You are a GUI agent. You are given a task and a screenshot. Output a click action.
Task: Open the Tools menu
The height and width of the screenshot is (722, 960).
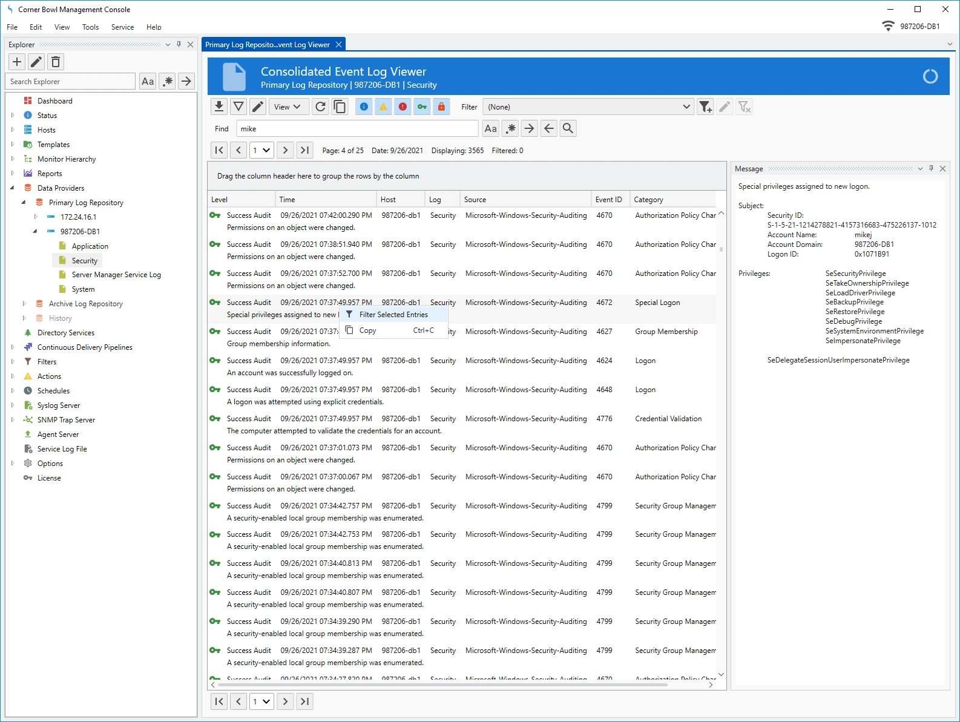pos(90,27)
